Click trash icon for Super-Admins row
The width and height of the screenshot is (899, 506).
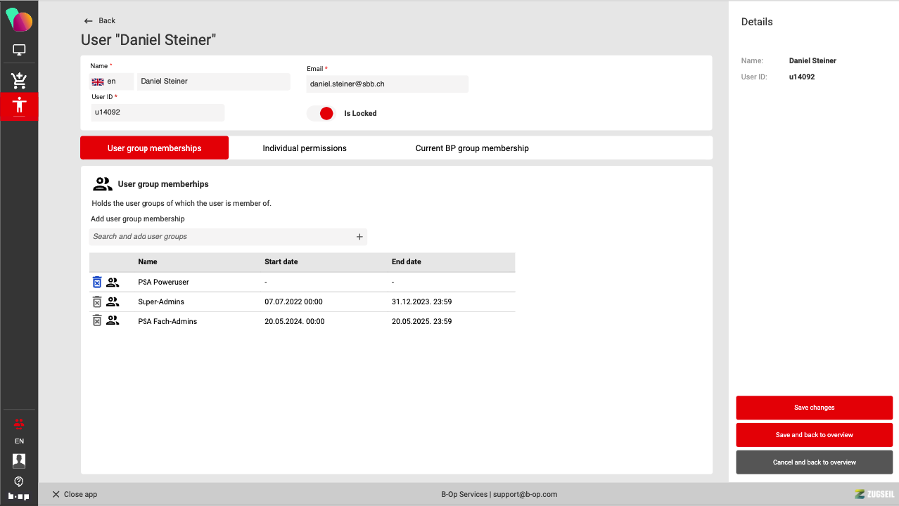click(x=97, y=301)
